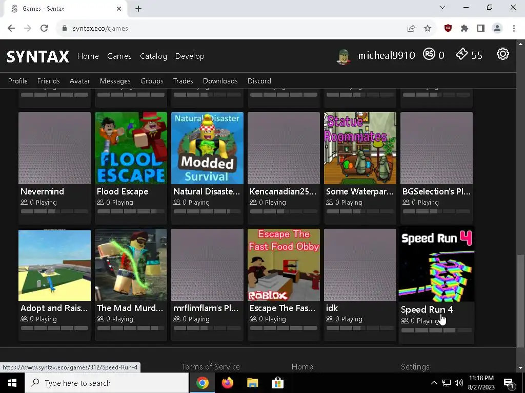Reload the page with refresh icon
525x393 pixels.
44,29
